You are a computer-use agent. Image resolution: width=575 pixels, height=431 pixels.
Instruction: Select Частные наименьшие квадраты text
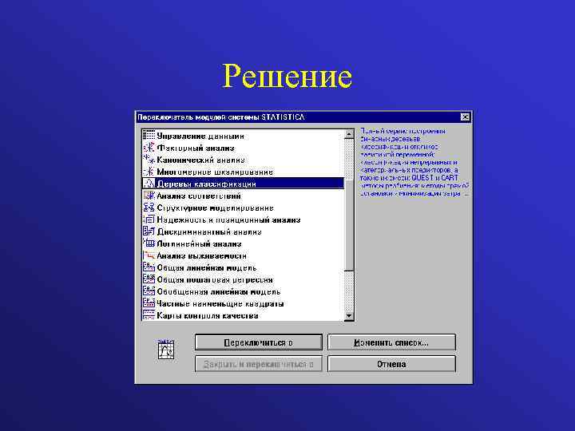pos(220,304)
